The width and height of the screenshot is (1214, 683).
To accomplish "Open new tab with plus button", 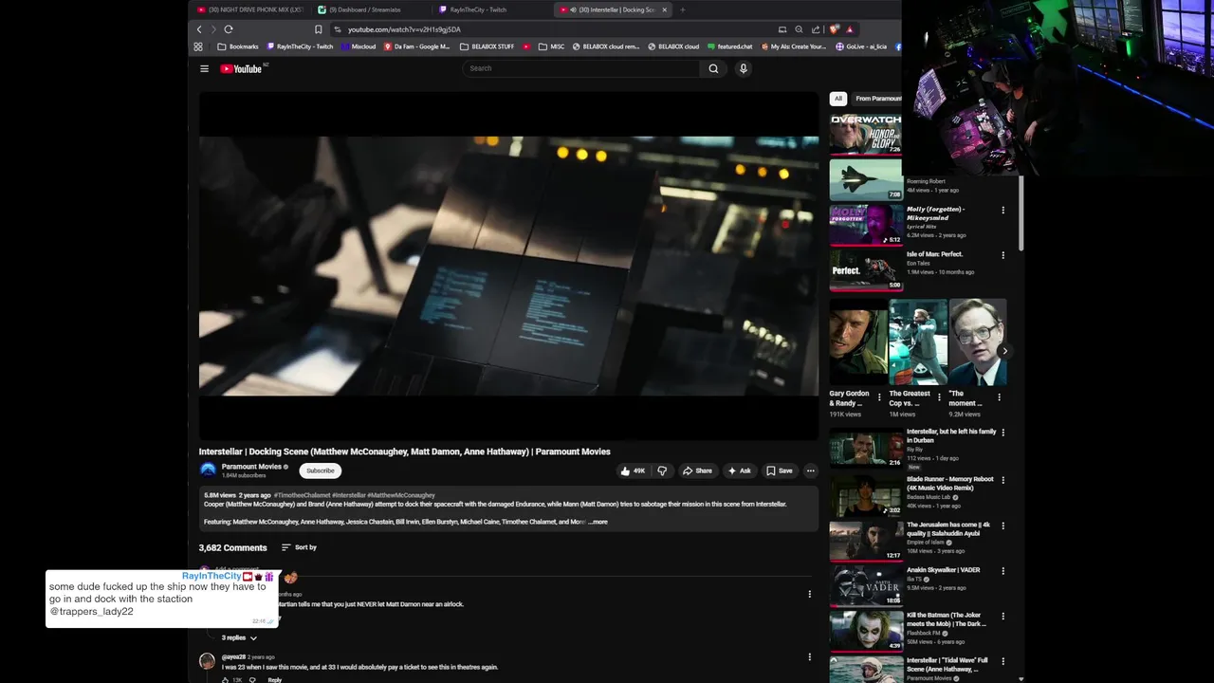I will click(682, 9).
